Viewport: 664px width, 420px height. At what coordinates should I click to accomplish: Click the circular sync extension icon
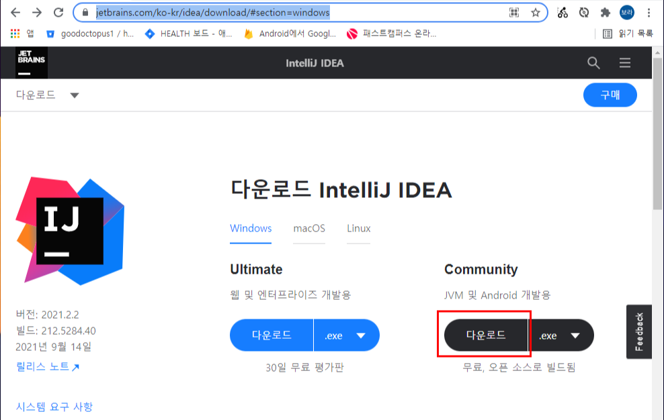584,13
